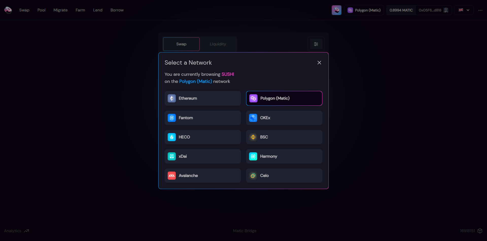The height and width of the screenshot is (241, 487).
Task: Click the BSC Binance icon
Action: point(253,137)
